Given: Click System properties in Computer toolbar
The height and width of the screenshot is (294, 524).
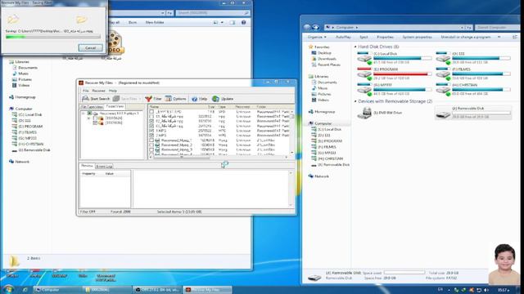Looking at the screenshot, I should tap(417, 37).
